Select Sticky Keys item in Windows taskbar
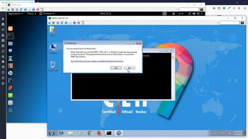 tap(119, 133)
